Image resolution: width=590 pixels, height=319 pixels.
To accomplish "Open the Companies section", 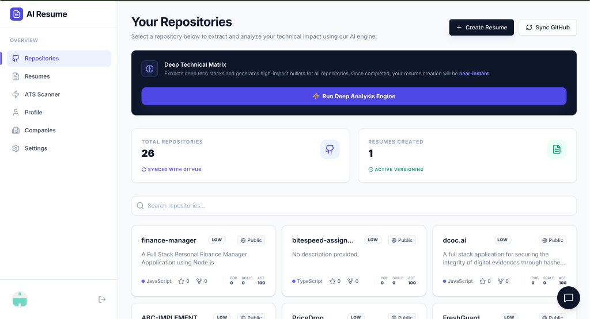I will (59, 130).
